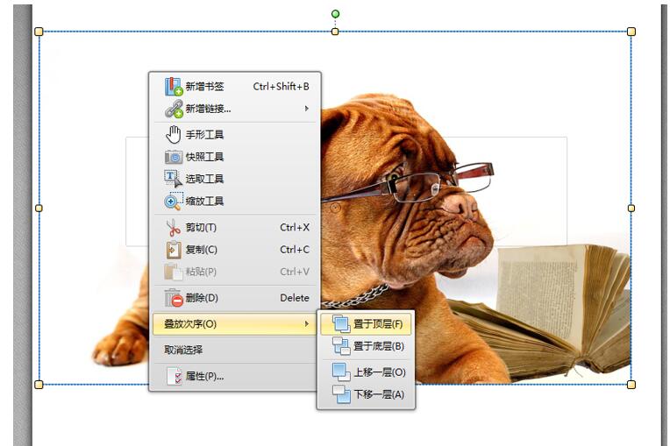The width and height of the screenshot is (670, 446).
Task: Choose 下移一层(A) move down one layer
Action: (366, 394)
